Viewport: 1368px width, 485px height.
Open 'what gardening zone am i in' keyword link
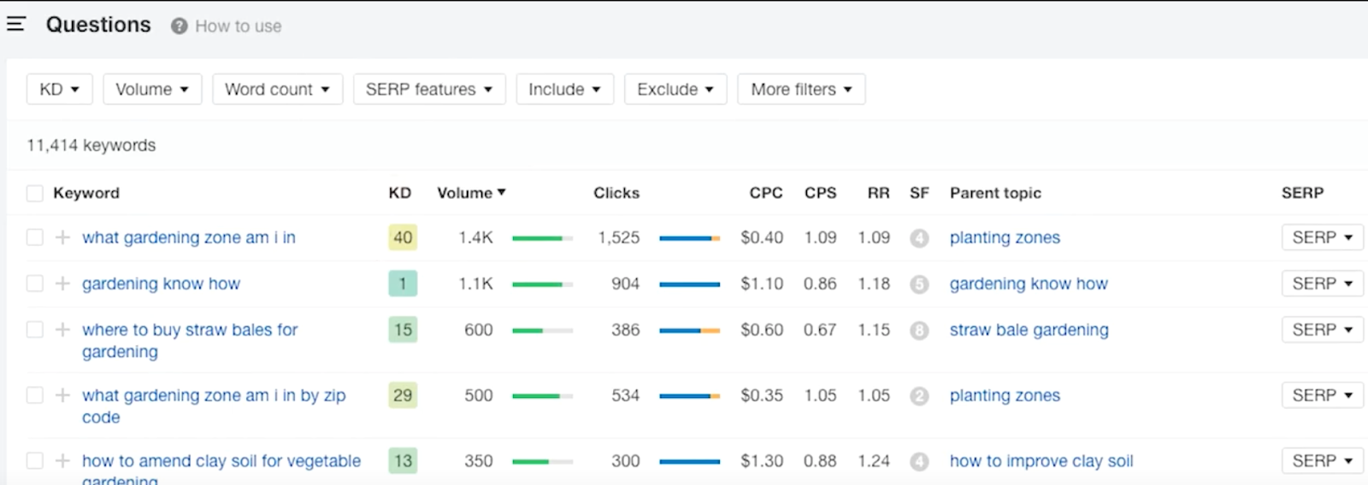(x=188, y=237)
